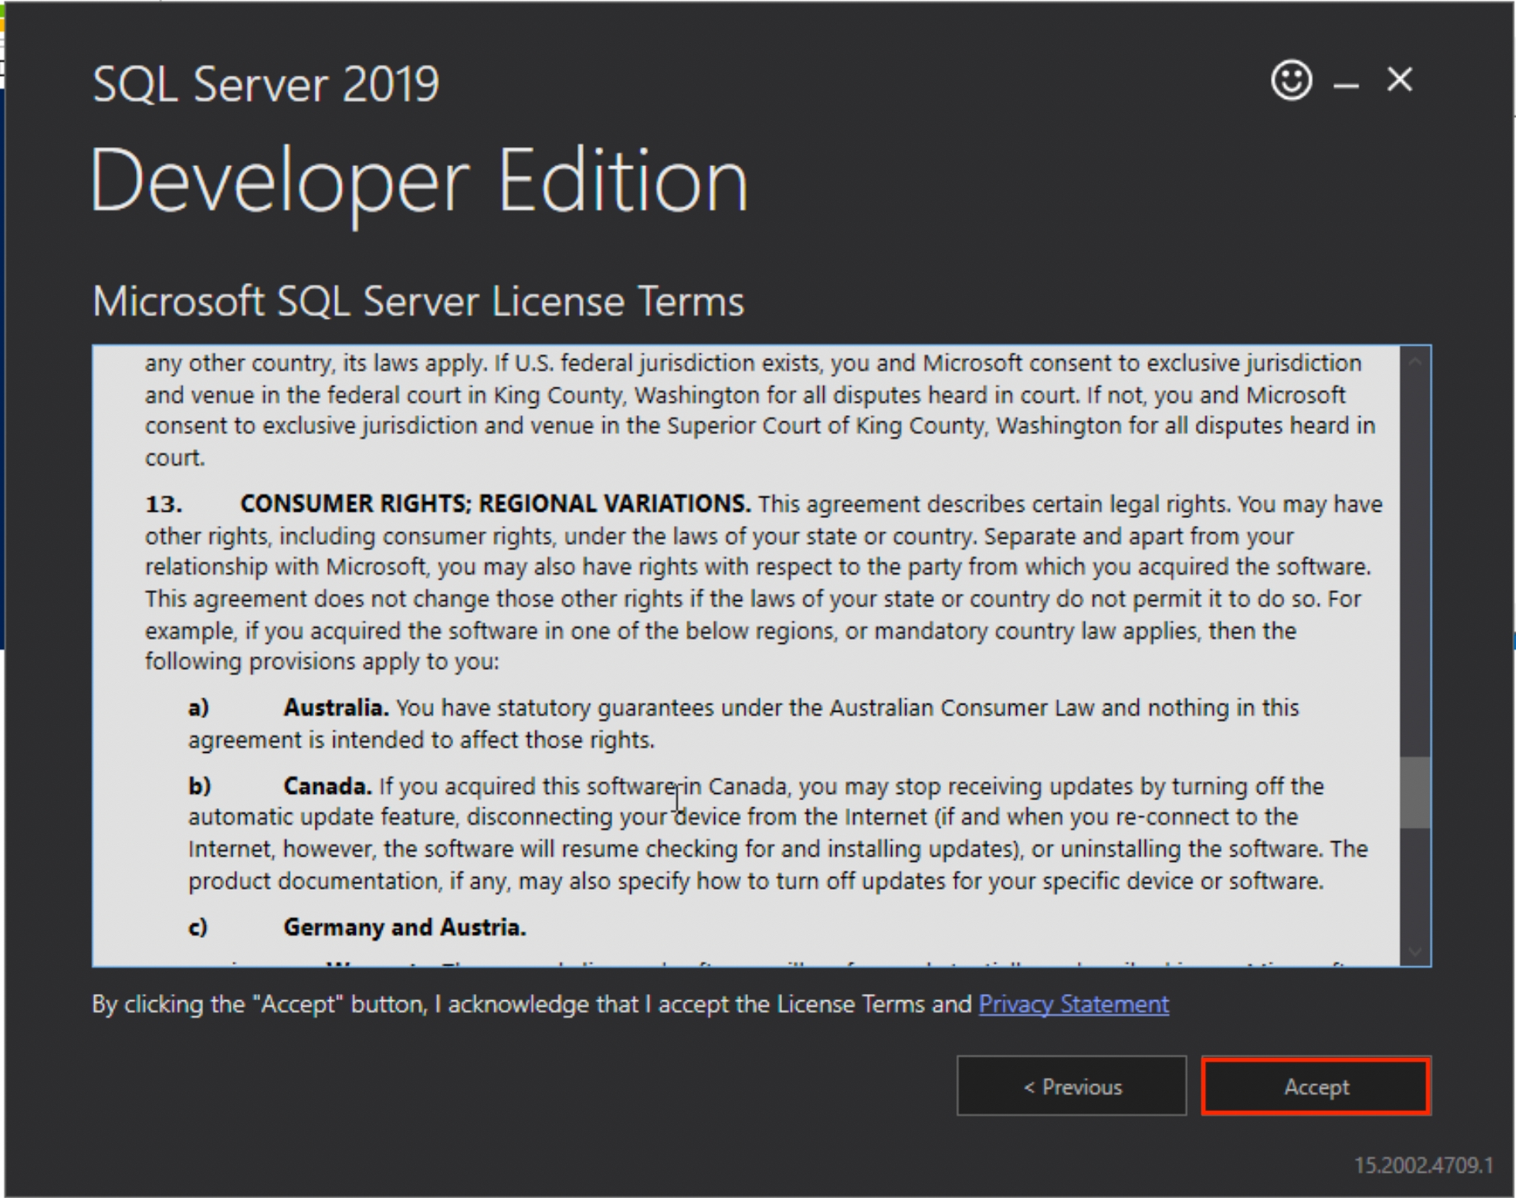Click the "By clicking the Accept button" sentence
The image size is (1516, 1198).
530,1004
